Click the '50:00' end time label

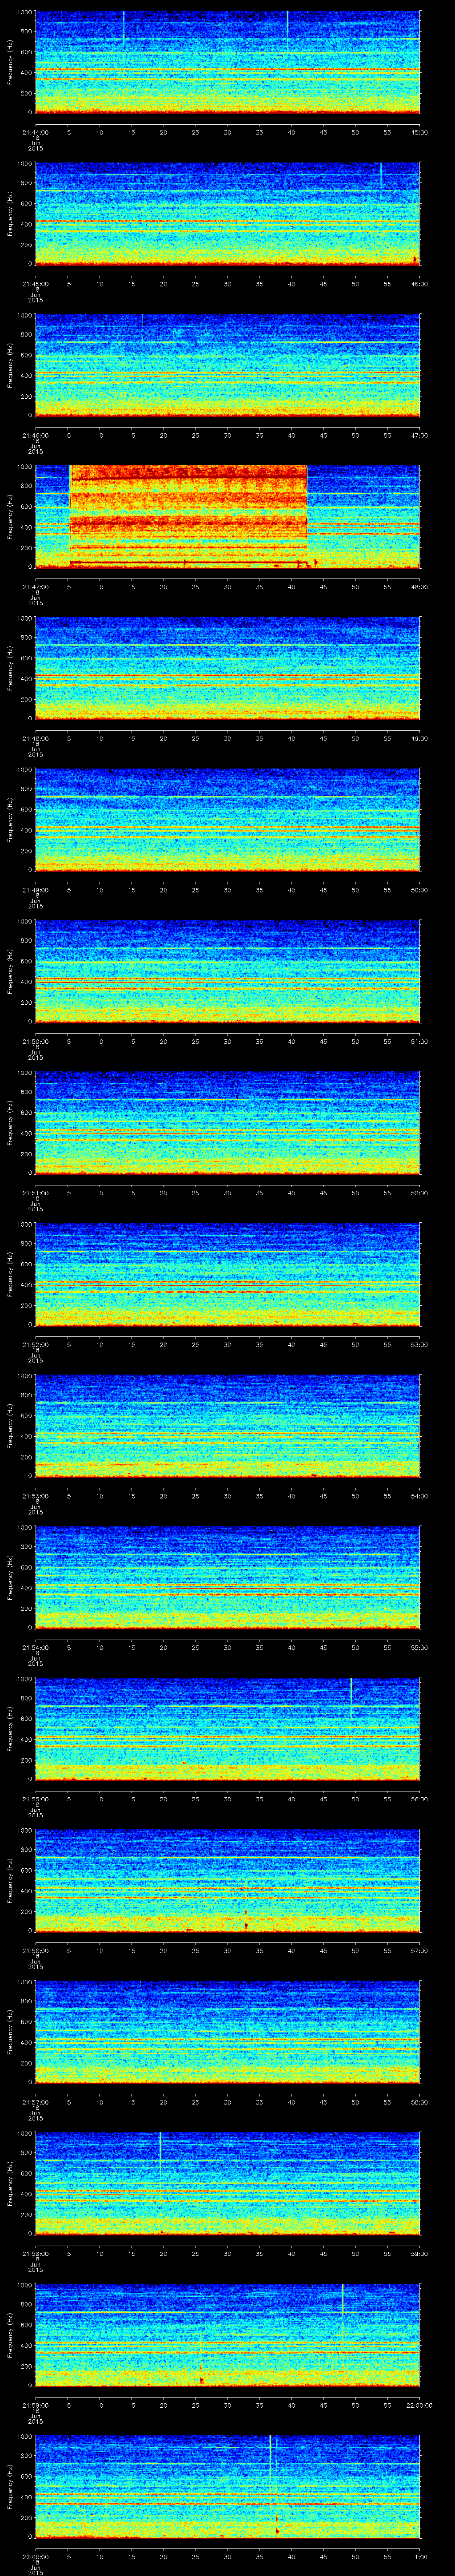419,890
